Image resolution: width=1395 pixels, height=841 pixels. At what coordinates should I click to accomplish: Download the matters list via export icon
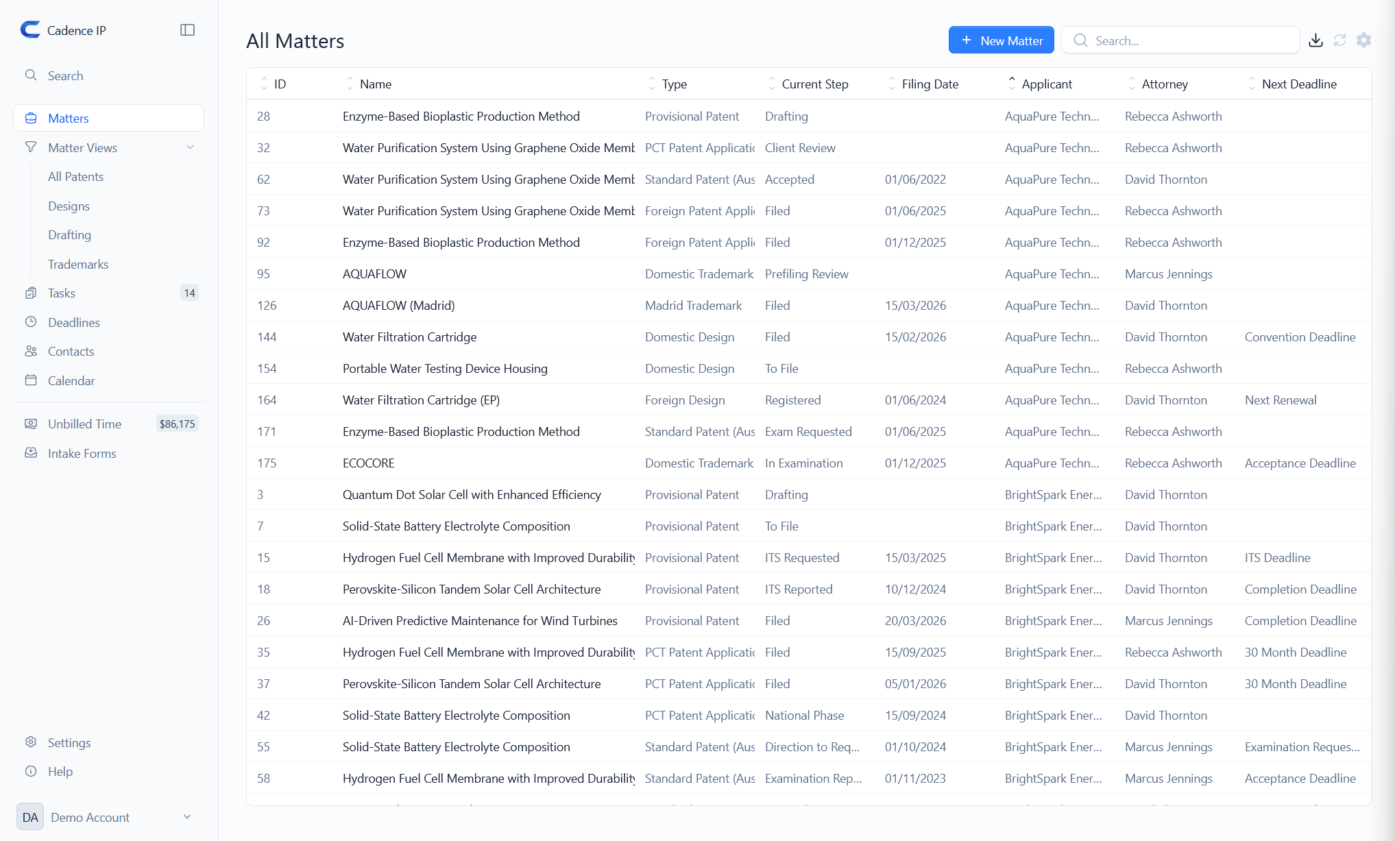1315,40
